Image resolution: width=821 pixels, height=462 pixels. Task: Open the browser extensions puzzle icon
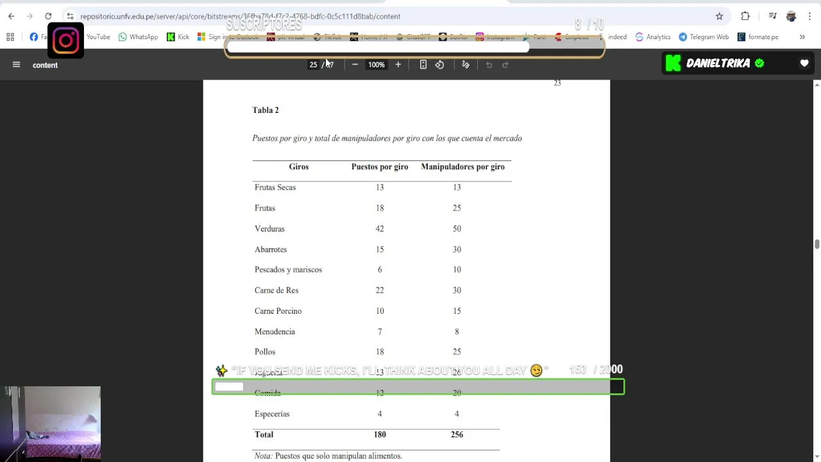coord(745,16)
